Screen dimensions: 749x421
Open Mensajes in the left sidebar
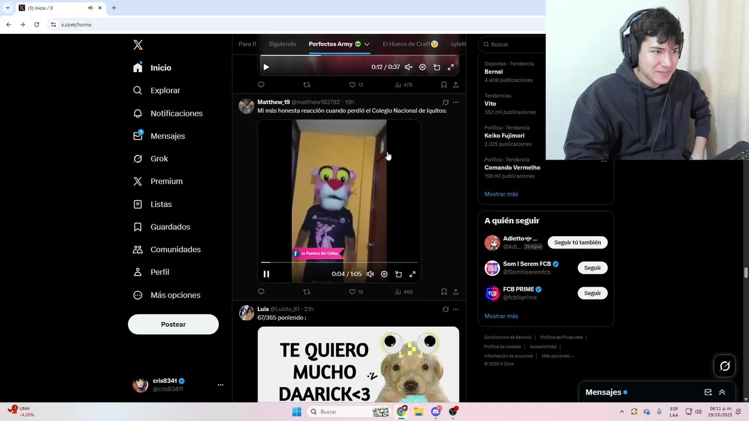point(159,136)
